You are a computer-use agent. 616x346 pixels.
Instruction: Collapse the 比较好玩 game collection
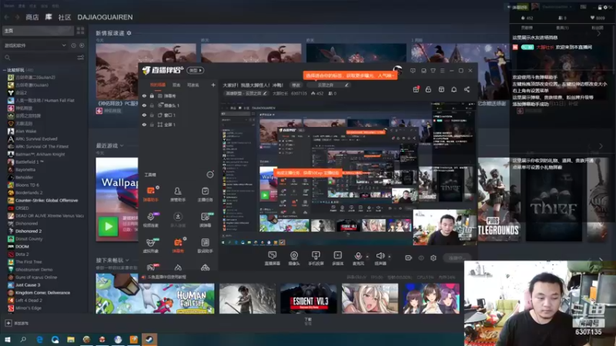(x=5, y=70)
